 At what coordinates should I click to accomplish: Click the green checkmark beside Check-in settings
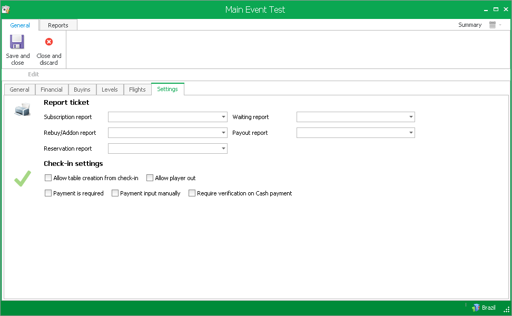23,179
